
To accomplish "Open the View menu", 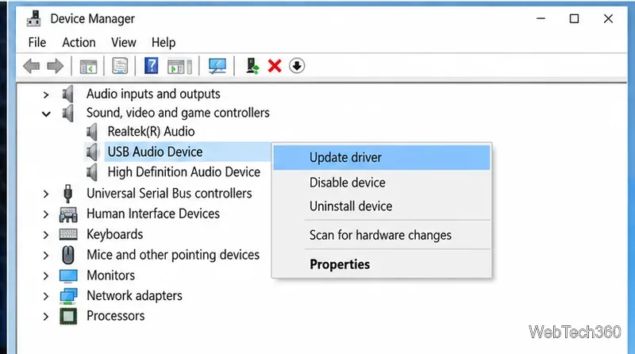I will point(124,43).
